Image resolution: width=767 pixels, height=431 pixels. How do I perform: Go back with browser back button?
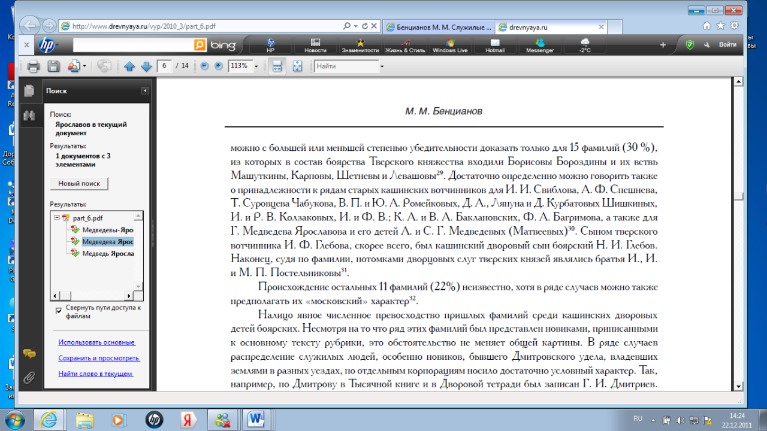(x=31, y=26)
